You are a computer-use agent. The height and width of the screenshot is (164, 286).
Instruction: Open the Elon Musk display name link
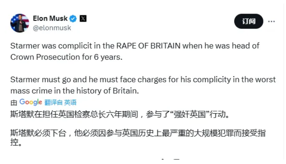click(50, 18)
